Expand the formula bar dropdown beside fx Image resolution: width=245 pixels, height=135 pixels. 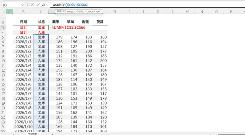47,5
